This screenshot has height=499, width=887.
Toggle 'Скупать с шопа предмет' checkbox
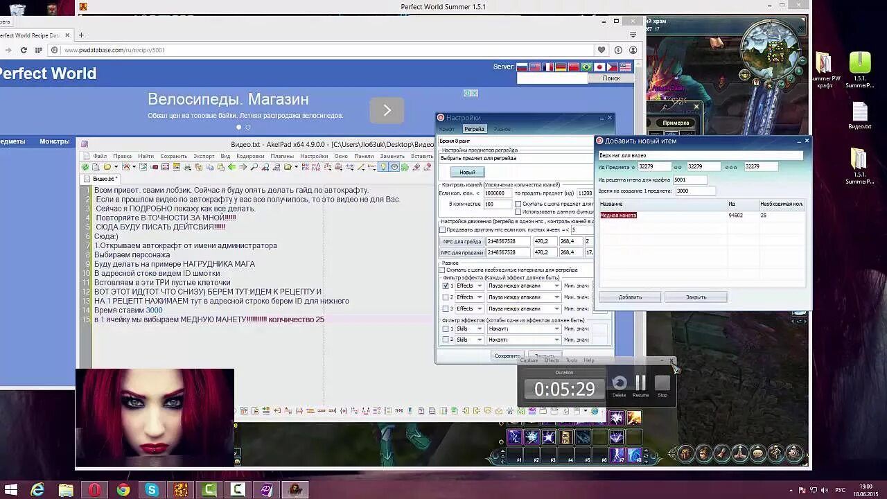pyautogui.click(x=518, y=204)
